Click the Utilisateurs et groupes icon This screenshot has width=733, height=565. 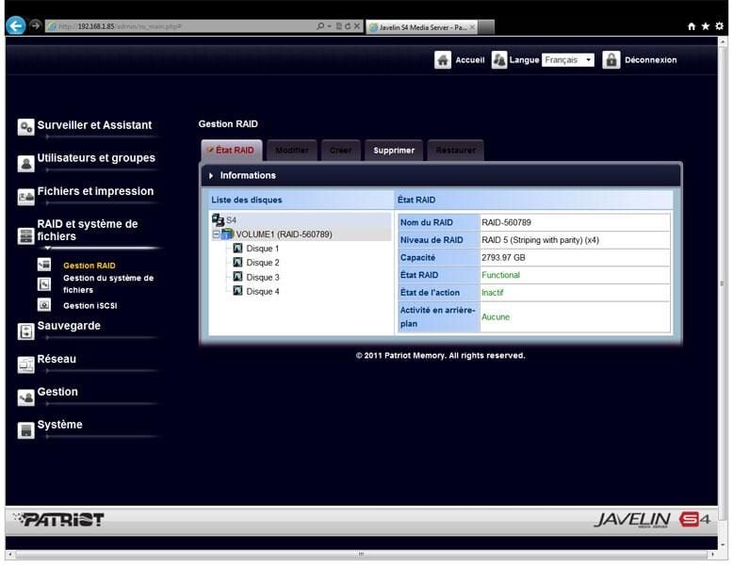pos(26,163)
